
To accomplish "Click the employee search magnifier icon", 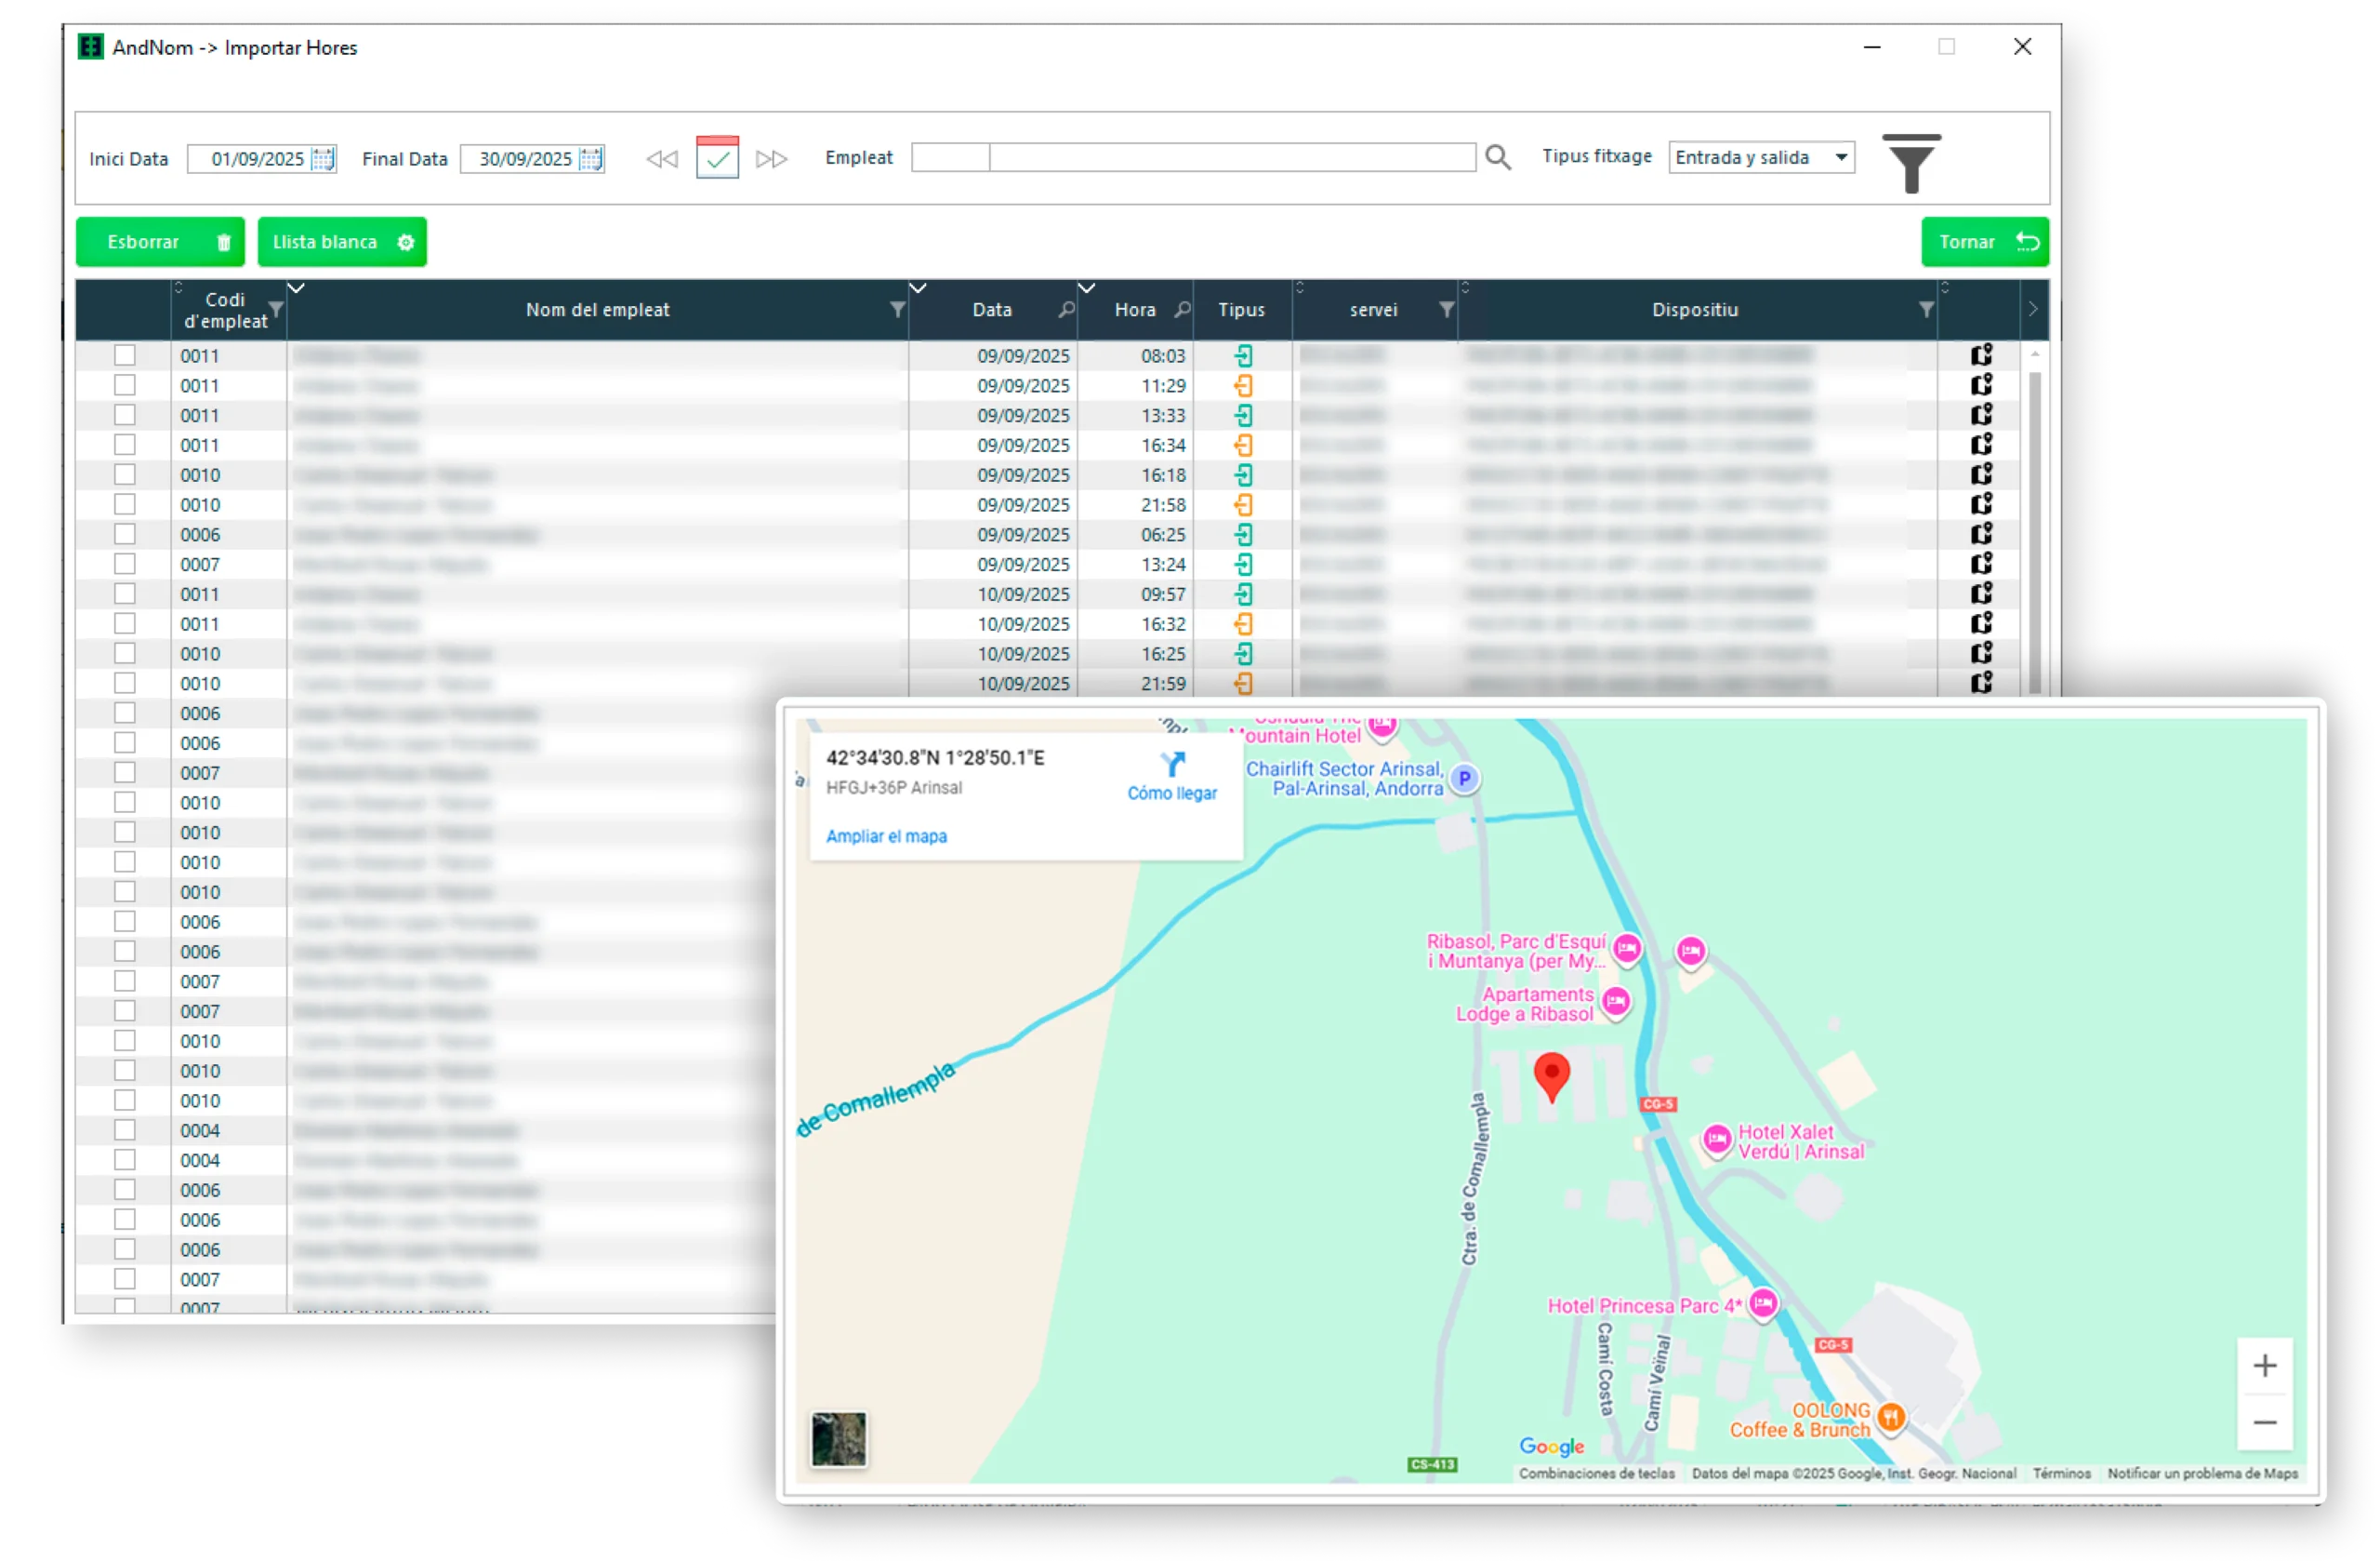I will pyautogui.click(x=1497, y=157).
